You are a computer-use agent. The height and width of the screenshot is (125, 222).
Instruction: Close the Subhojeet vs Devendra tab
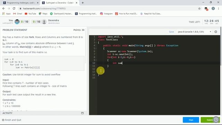pyautogui.click(x=76, y=3)
